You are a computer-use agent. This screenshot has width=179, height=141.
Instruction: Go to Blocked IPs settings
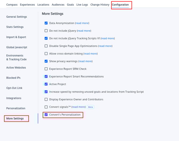tap(13, 78)
